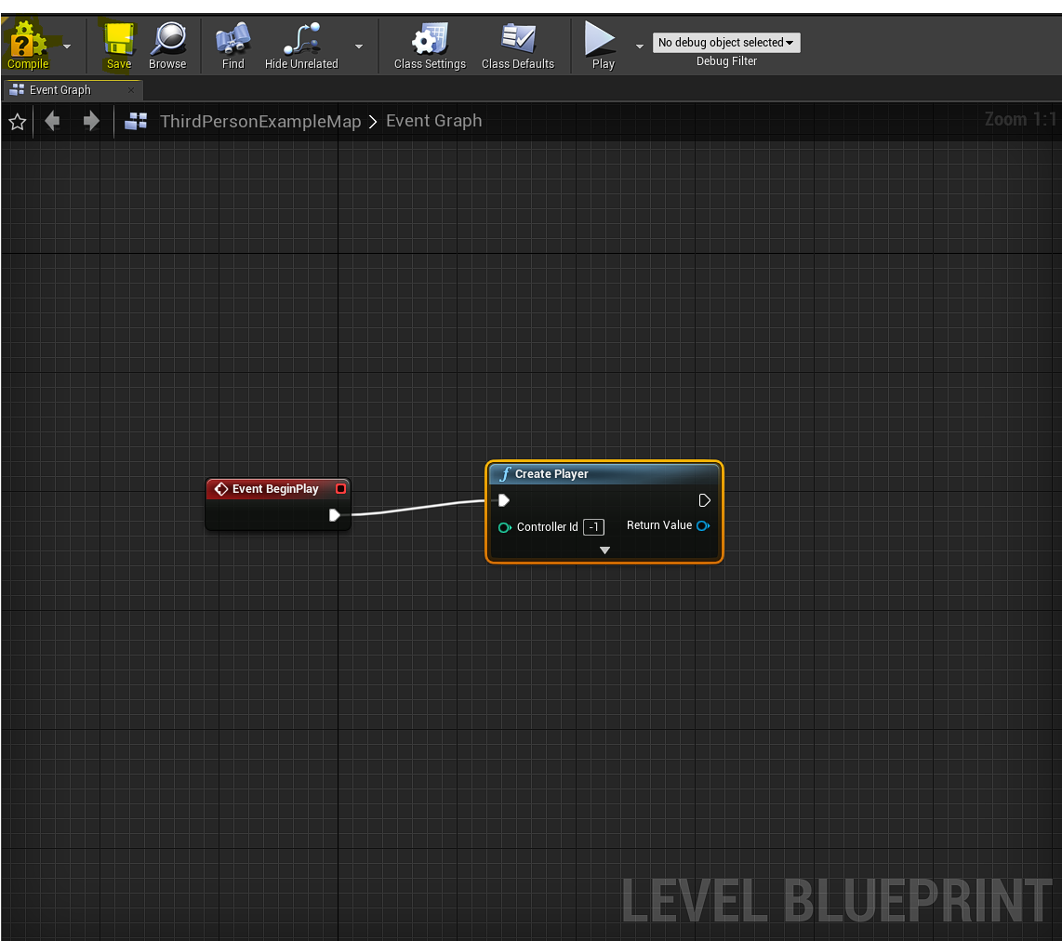Expand the Create Player node's hidden pins

(x=604, y=550)
